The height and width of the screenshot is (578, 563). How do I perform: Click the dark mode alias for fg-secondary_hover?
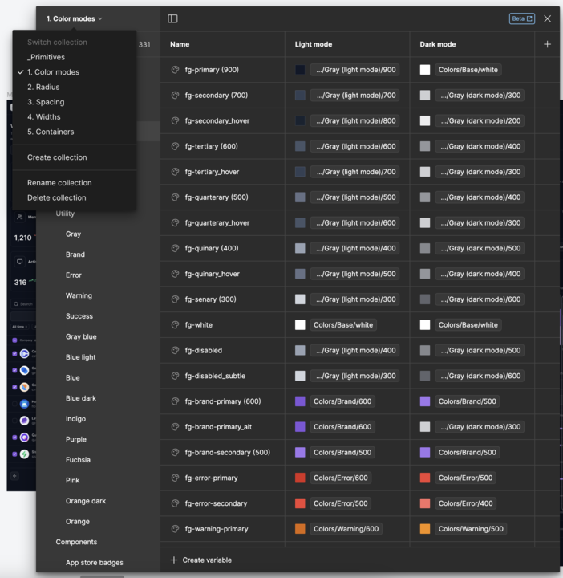[x=480, y=120]
